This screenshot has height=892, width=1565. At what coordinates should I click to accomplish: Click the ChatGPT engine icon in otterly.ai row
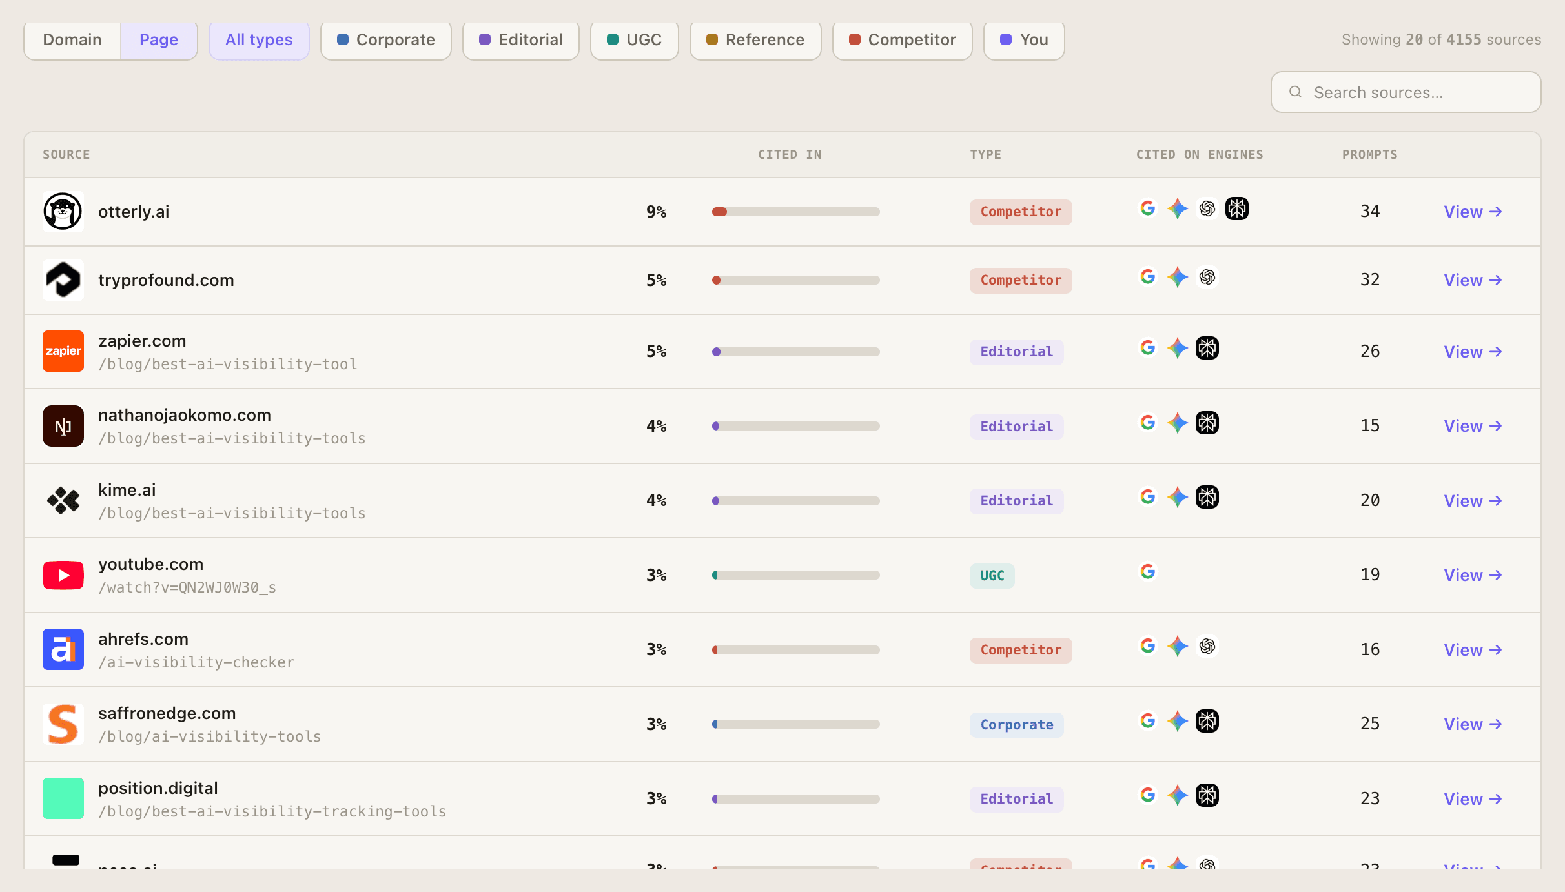click(x=1207, y=208)
